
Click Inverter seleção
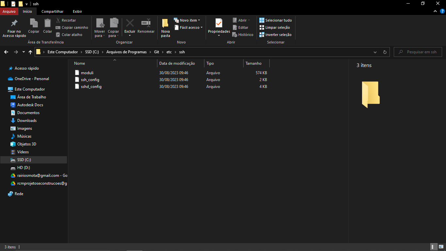coord(275,35)
